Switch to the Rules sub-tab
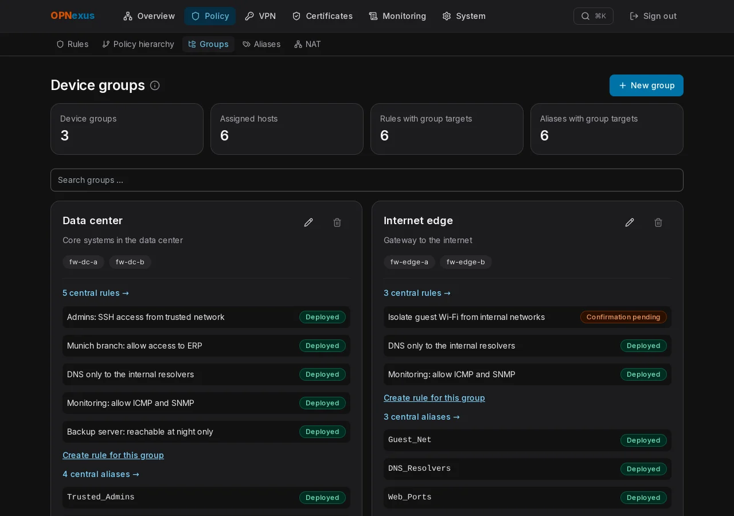This screenshot has height=516, width=734. pos(72,44)
